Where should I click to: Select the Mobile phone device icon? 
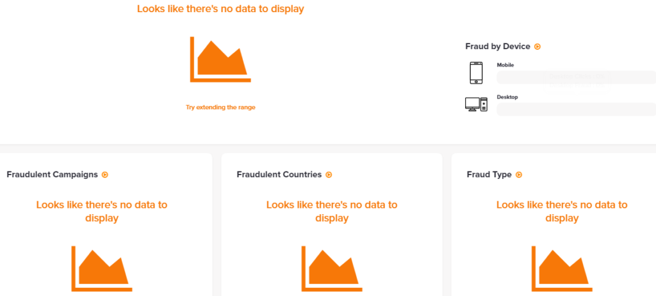pyautogui.click(x=476, y=73)
